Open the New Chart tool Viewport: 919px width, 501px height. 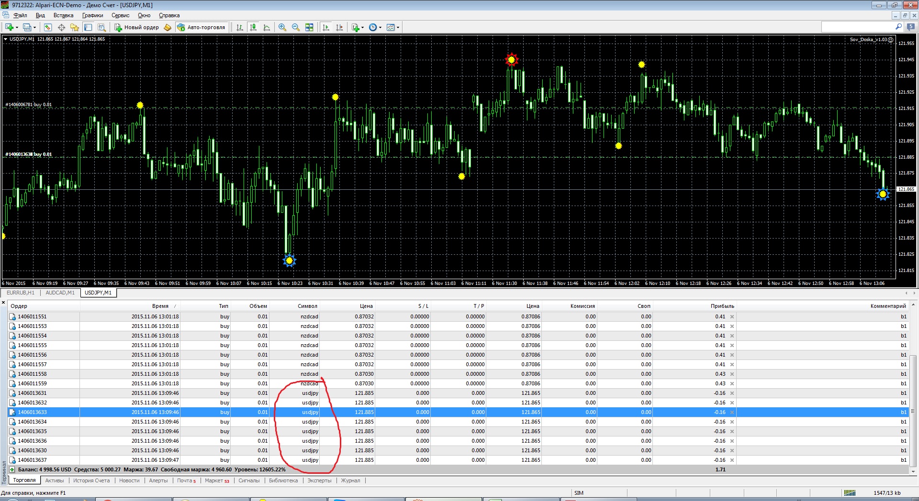coord(9,27)
